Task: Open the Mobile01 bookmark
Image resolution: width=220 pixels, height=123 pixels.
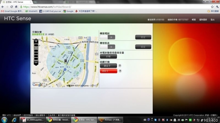Action: tap(32, 11)
